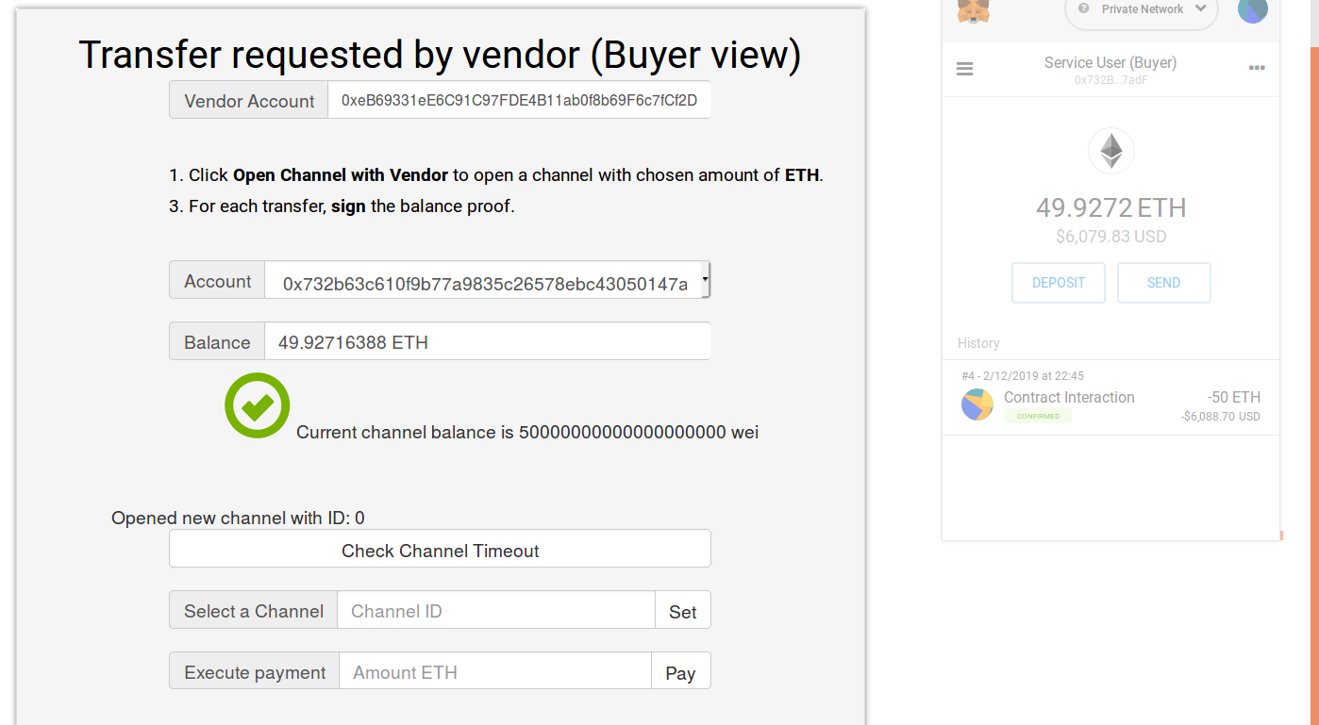Click the Ethereum diamond logo

(x=1111, y=151)
